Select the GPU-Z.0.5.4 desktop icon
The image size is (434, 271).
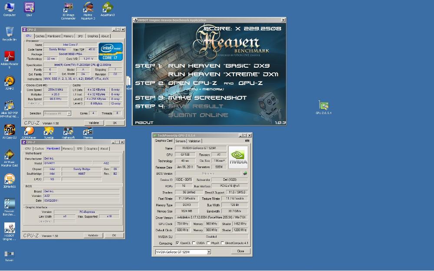point(324,107)
